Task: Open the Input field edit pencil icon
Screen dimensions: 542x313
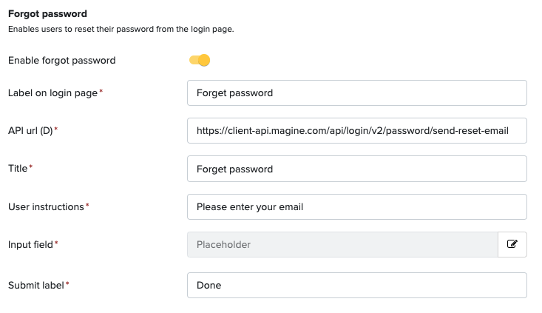Action: tap(512, 244)
